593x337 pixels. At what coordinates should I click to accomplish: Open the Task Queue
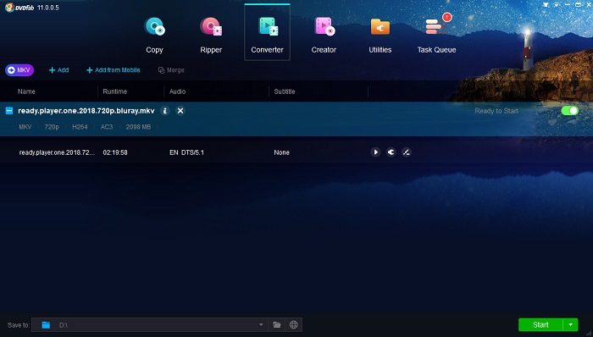pyautogui.click(x=436, y=35)
